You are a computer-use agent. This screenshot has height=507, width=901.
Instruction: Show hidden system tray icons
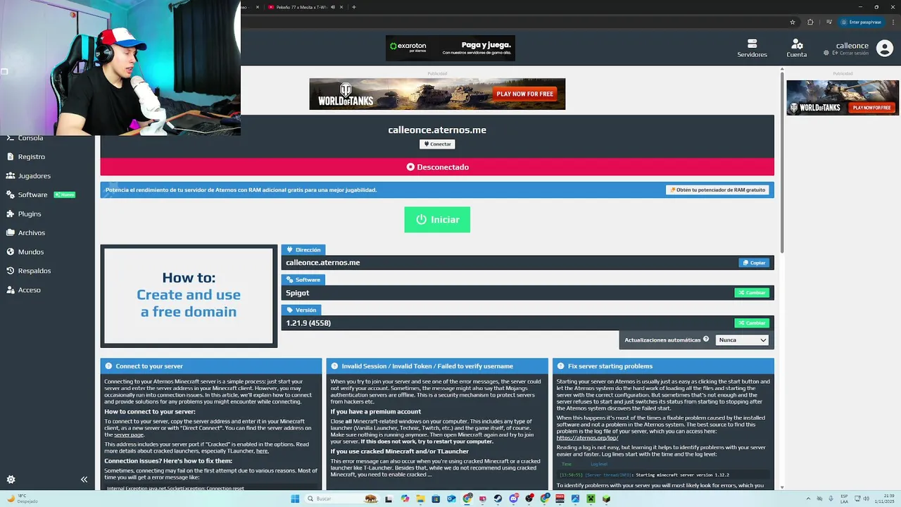(807, 499)
